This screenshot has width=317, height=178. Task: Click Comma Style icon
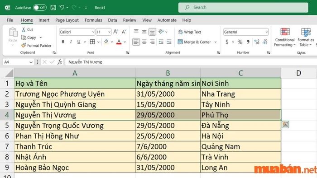point(248,42)
